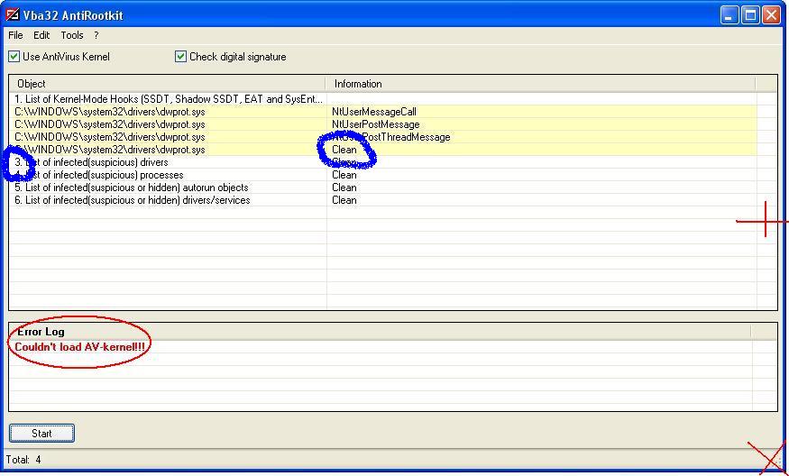Select List of infected(suspicious) drivers row
Screen dimensions: 789x476
tap(382, 162)
